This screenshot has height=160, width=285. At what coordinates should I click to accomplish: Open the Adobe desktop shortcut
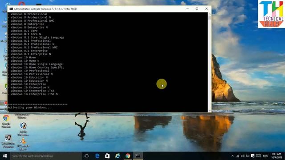tap(23, 129)
